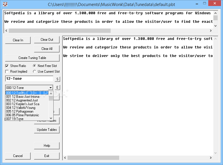Select 002 12 Augmented Just entry
This screenshot has width=223, height=165.
(x=27, y=100)
